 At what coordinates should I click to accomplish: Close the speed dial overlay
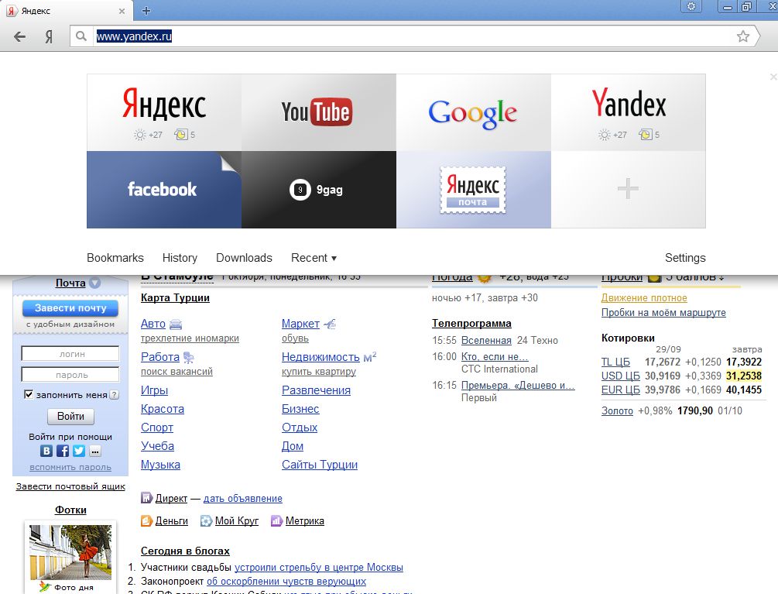(x=773, y=77)
